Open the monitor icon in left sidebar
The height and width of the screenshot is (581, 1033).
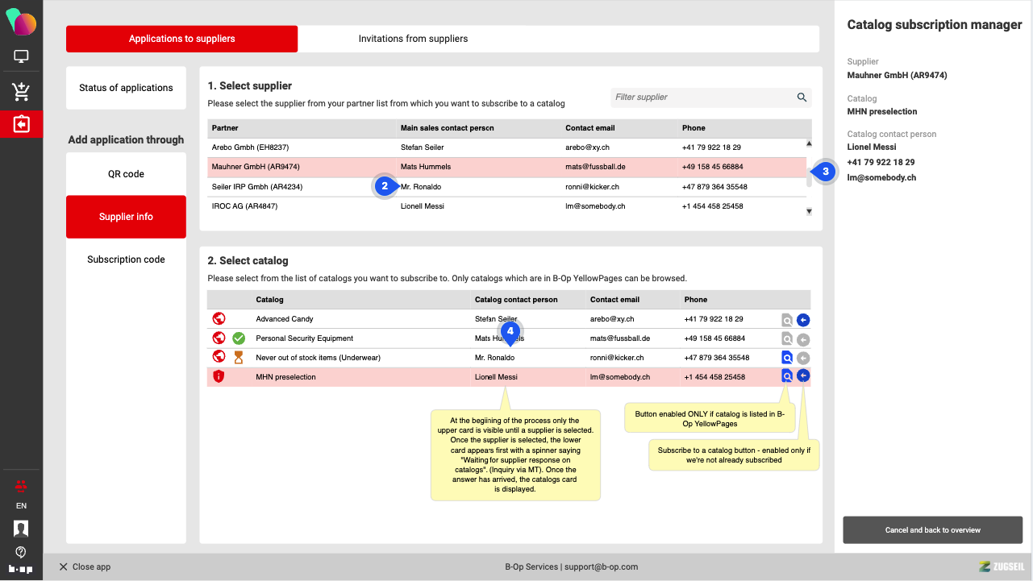[21, 56]
